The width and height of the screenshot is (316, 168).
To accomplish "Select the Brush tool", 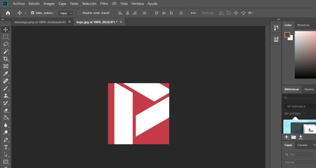I will point(6,88).
